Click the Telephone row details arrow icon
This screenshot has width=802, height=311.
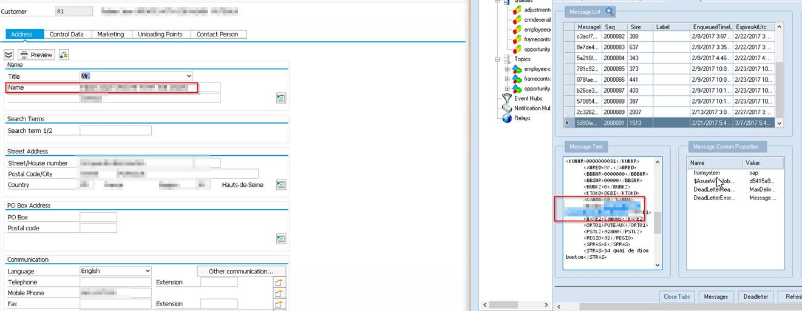(280, 283)
